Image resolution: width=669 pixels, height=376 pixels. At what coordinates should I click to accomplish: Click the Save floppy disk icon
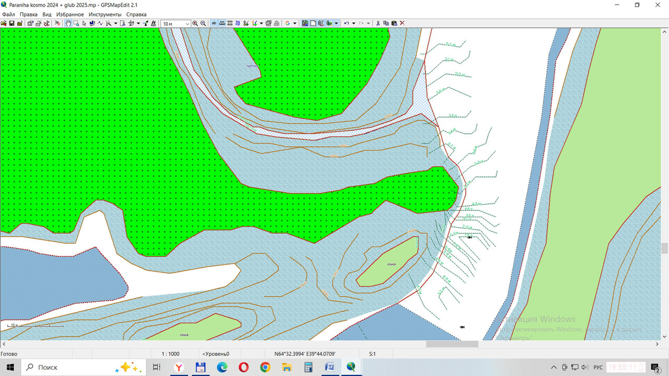(11, 23)
